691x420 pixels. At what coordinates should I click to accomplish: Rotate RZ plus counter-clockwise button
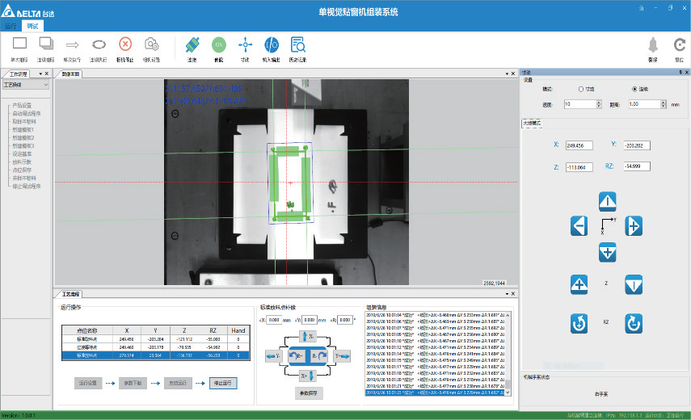tap(579, 323)
